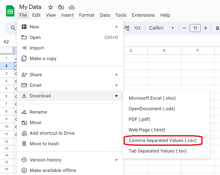Select column D header
Viewport: 220px width, 175px height.
point(135,51)
